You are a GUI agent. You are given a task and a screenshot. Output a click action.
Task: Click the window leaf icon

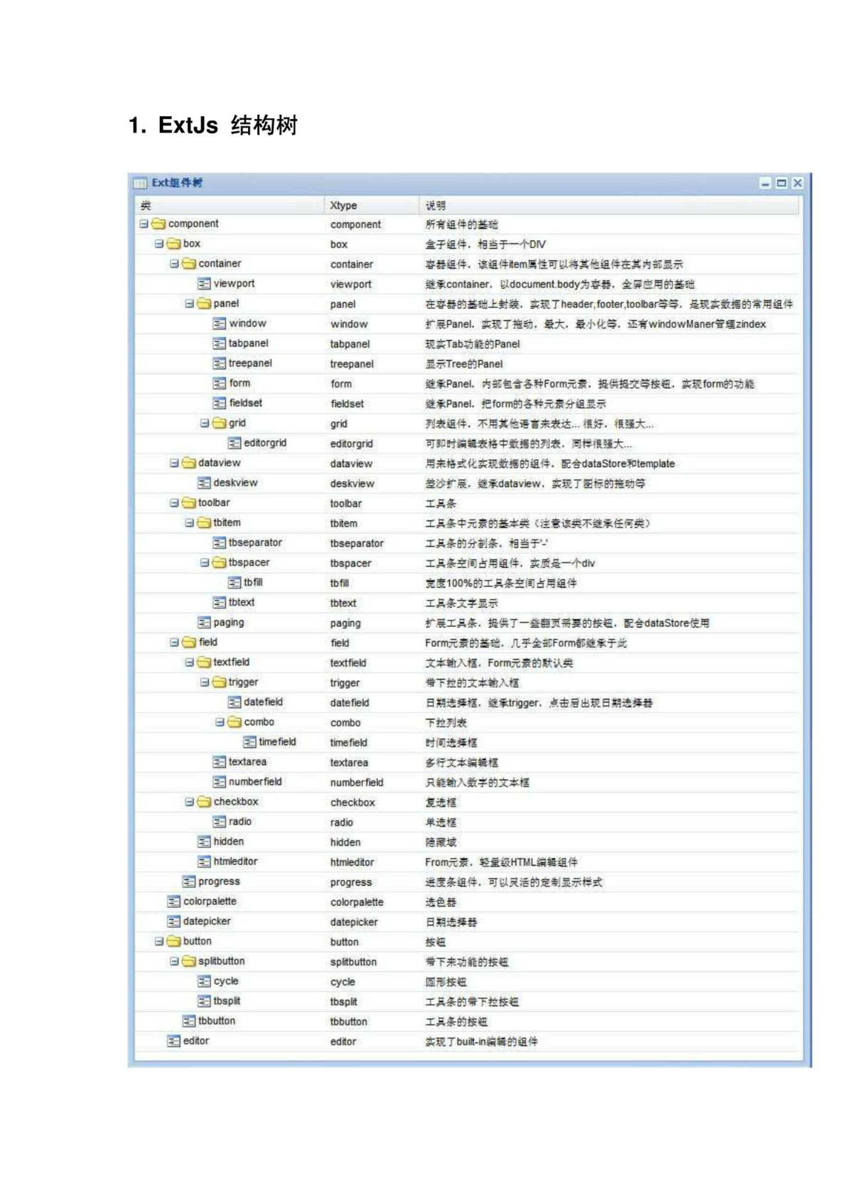(219, 324)
